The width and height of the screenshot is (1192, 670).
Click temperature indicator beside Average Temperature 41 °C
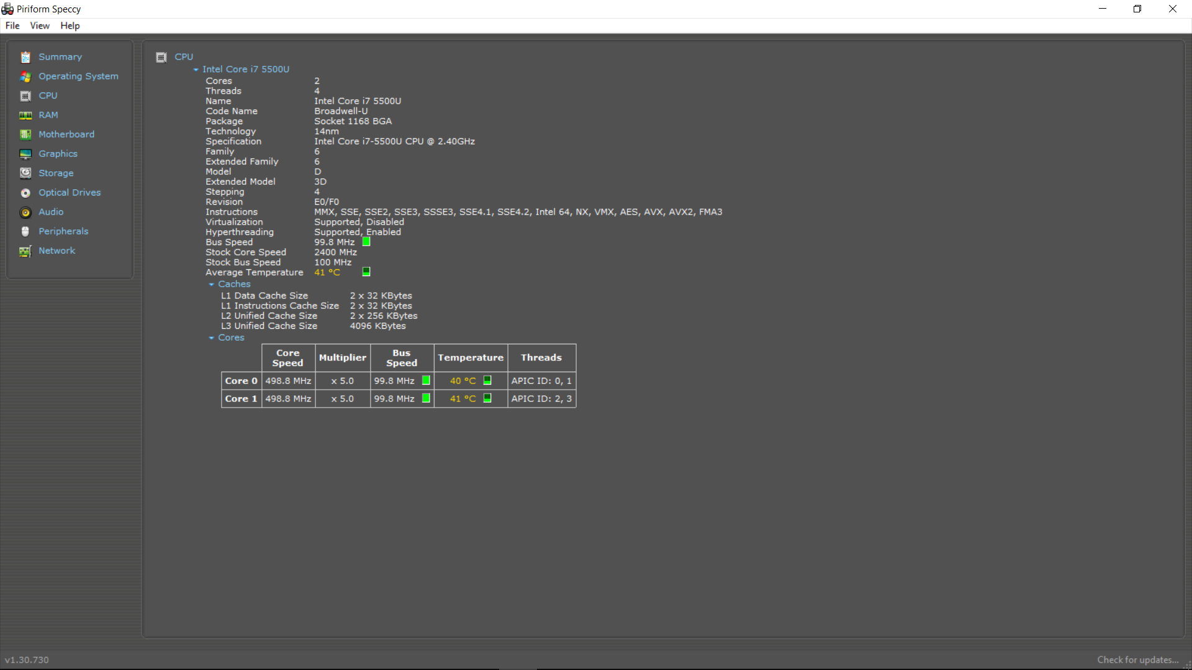click(x=366, y=272)
